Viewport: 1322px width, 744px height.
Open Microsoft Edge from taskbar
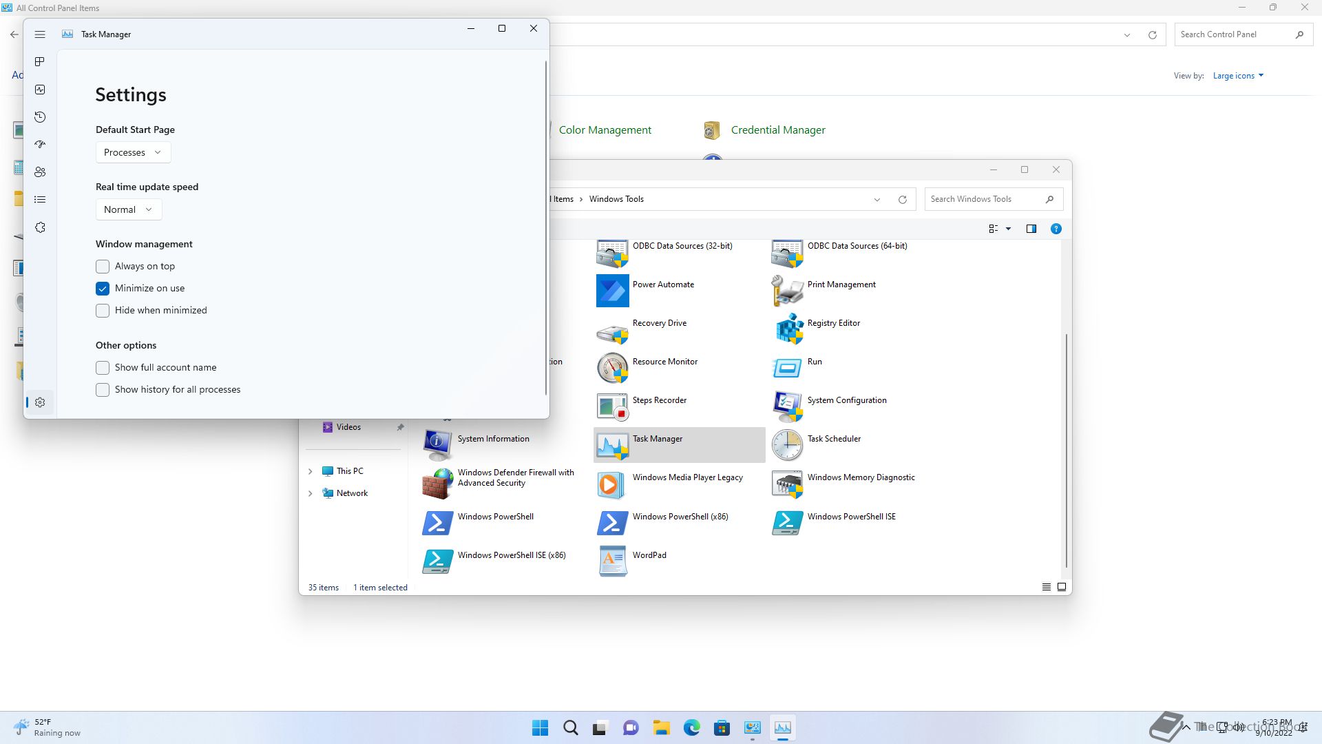click(x=691, y=727)
